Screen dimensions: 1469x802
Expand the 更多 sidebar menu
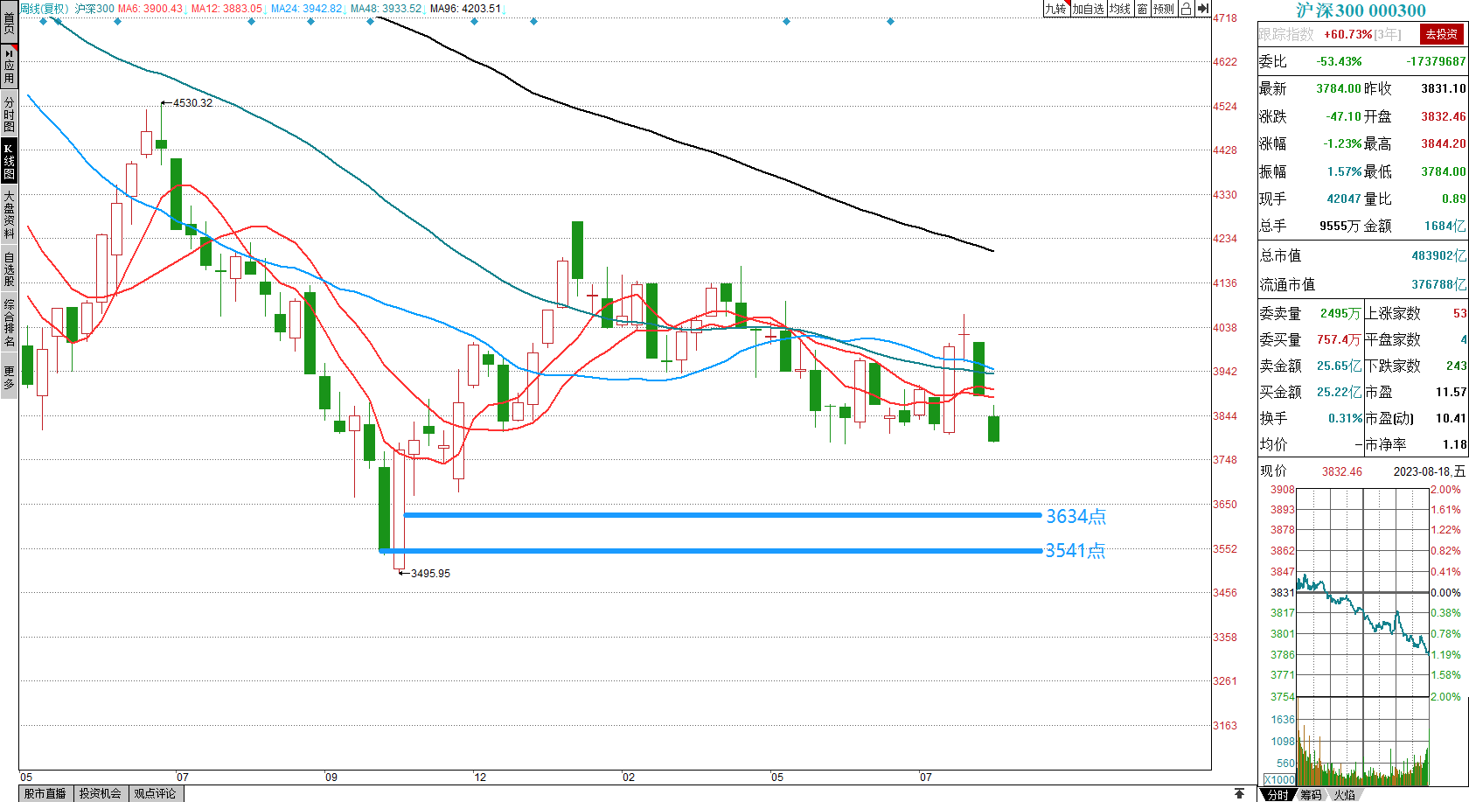[9, 377]
